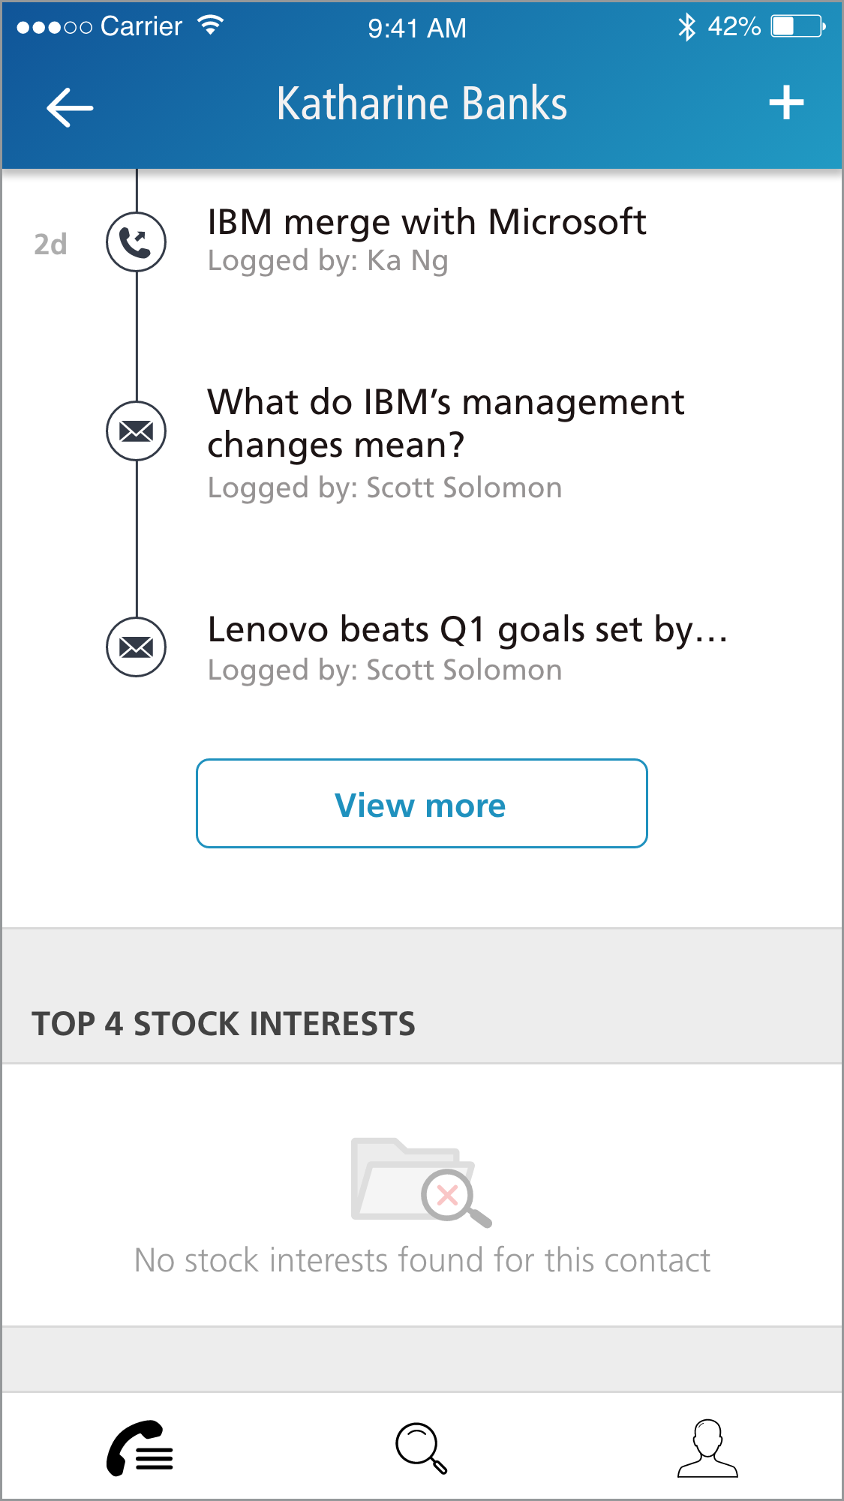This screenshot has width=844, height=1501.
Task: Open the call list tab
Action: 140,1448
